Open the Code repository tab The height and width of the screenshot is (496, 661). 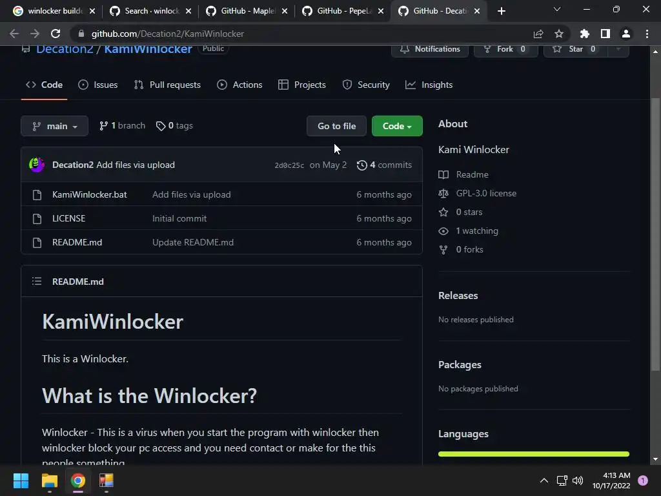45,85
